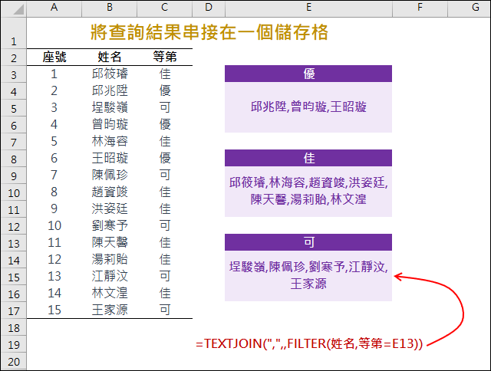The image size is (491, 371).
Task: Click the name cell 林文湟
Action: click(x=109, y=294)
